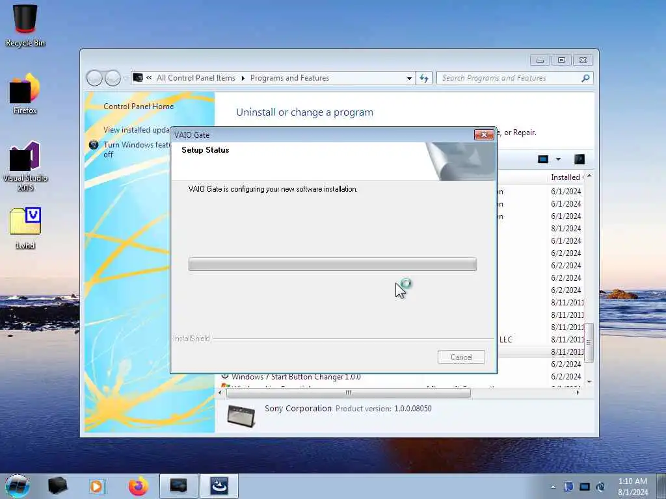Click the Search Programs and Features field
This screenshot has height=499, width=666.
point(510,78)
